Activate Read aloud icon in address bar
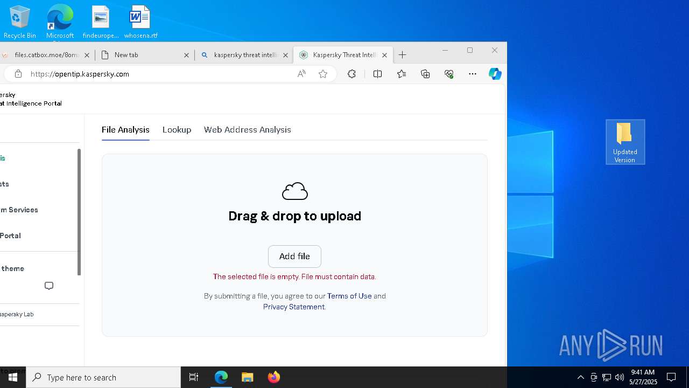 [x=301, y=74]
